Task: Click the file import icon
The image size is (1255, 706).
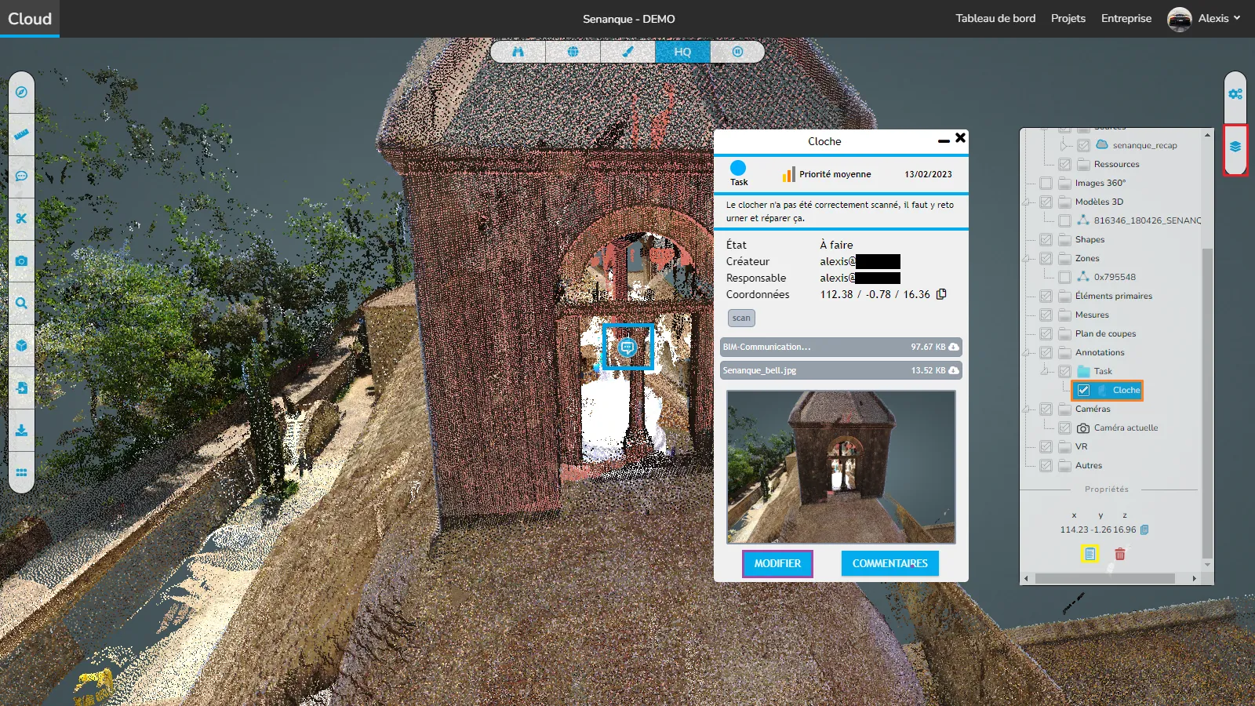Action: click(x=21, y=388)
